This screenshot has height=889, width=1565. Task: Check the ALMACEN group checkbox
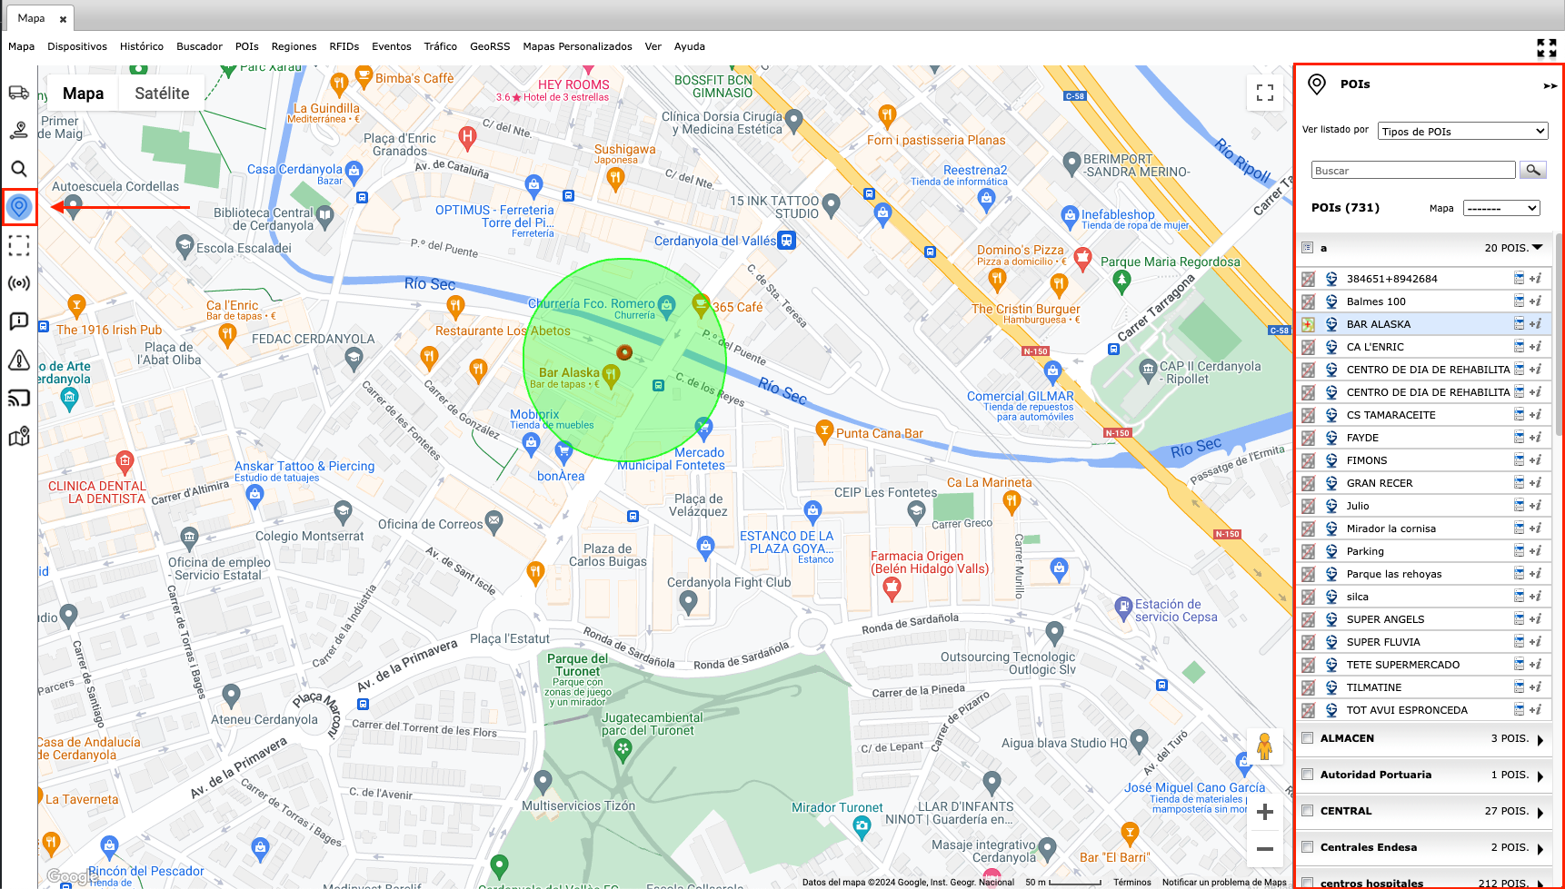[x=1308, y=737]
